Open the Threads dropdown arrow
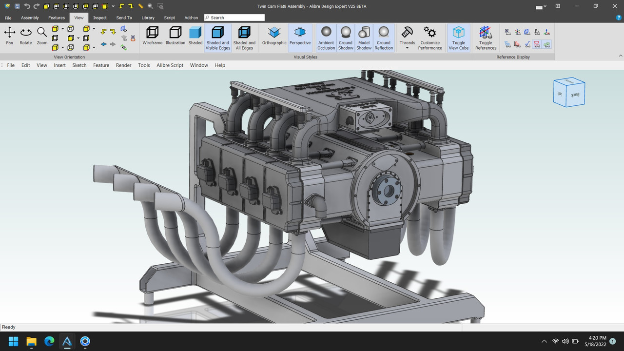Screen dimensions: 624x351 pyautogui.click(x=407, y=47)
